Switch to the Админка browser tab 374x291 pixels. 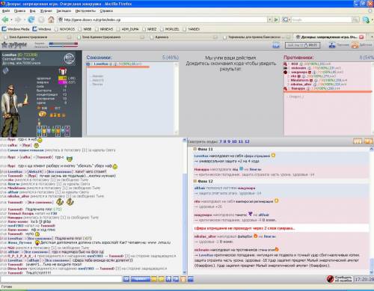click(x=162, y=37)
